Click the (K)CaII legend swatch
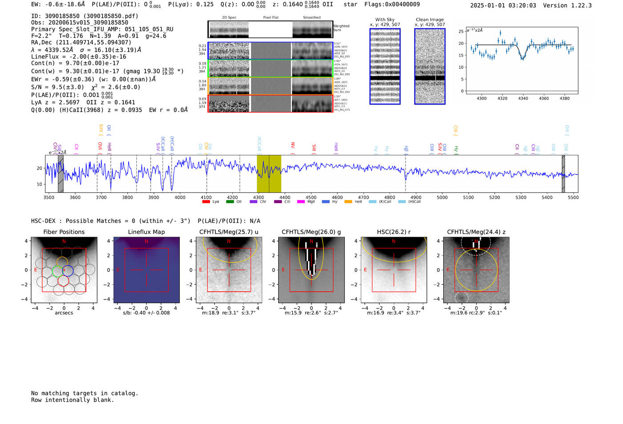Viewport: 623px width, 424px height. tap(372, 202)
